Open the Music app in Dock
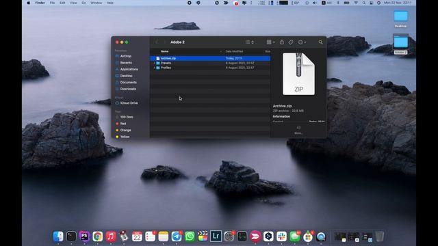 pos(111,236)
